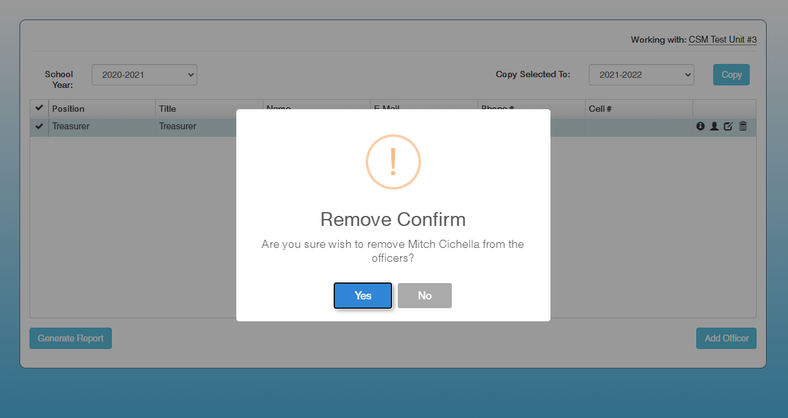Open the School Year dropdown
Image resolution: width=788 pixels, height=418 pixels.
click(145, 75)
